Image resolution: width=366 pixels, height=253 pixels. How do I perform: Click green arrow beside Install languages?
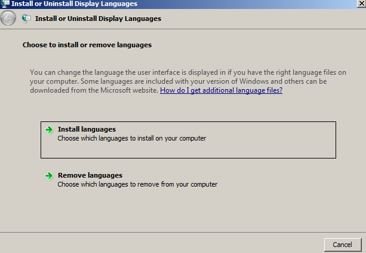click(x=49, y=130)
